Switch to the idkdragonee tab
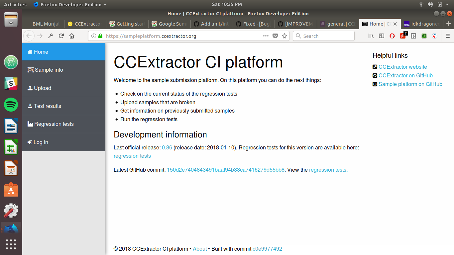454x255 pixels. [422, 24]
